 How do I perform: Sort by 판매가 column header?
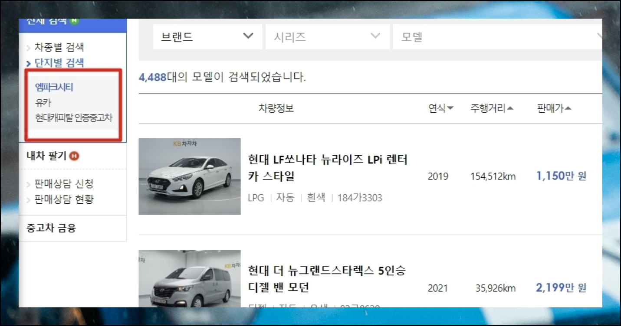[554, 108]
